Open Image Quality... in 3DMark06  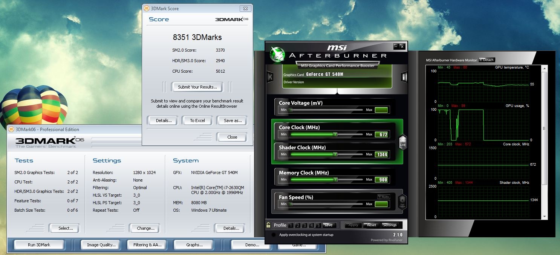pyautogui.click(x=101, y=245)
